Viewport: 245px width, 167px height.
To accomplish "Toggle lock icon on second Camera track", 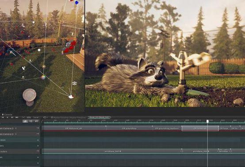I will [38, 134].
